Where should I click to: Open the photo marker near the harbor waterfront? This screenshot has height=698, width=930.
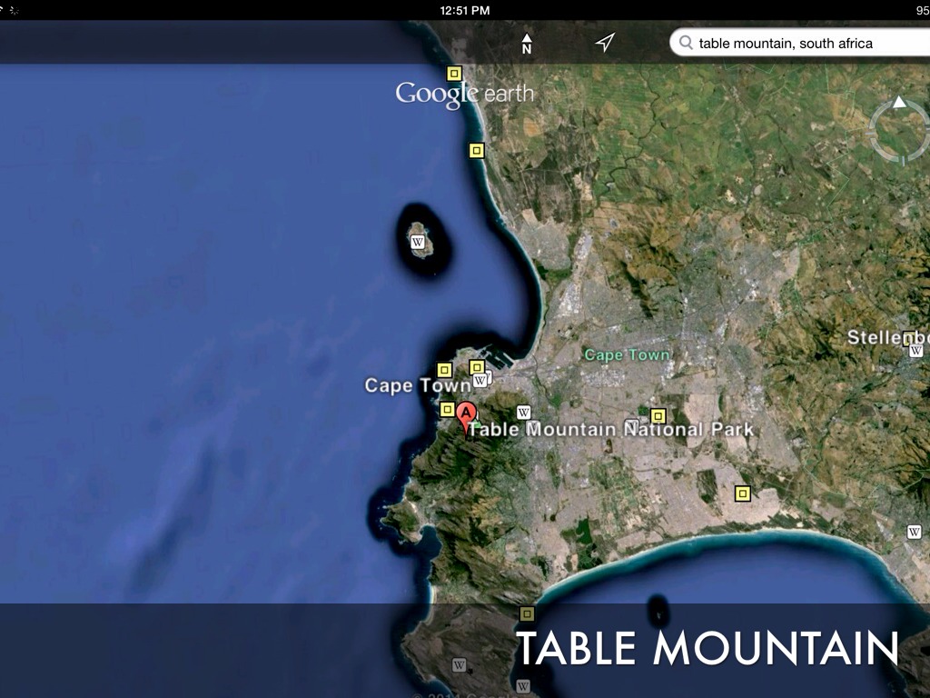pyautogui.click(x=477, y=367)
